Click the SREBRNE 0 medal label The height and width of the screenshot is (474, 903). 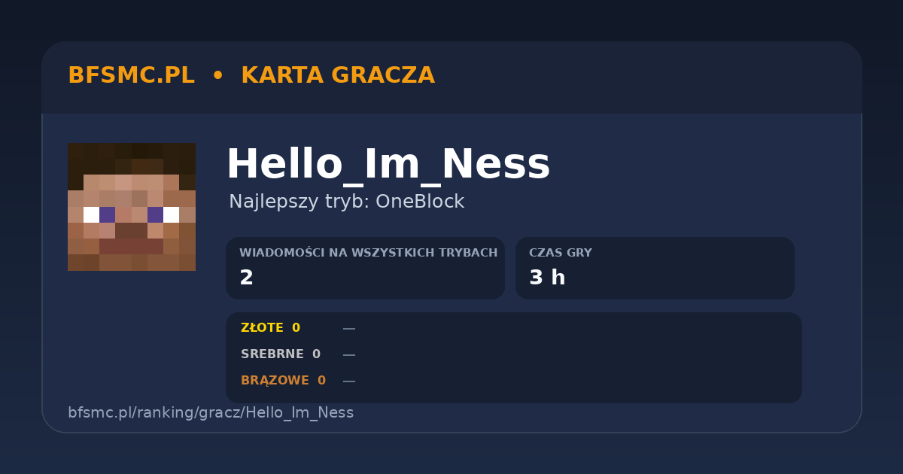(281, 354)
